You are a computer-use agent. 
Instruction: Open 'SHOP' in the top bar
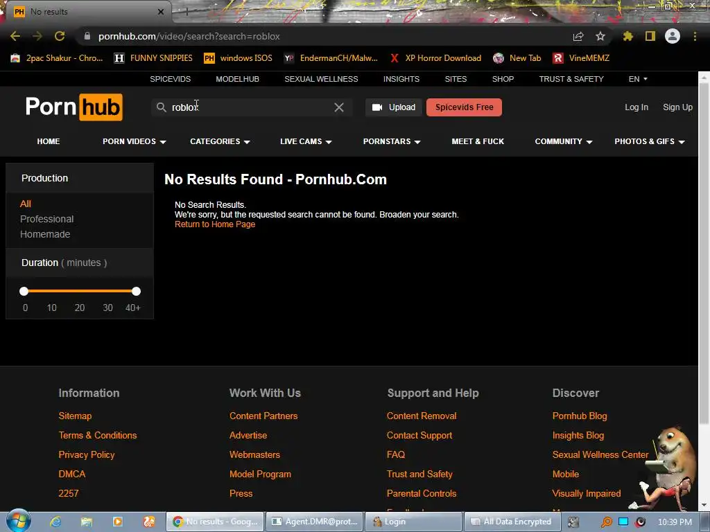(x=503, y=79)
